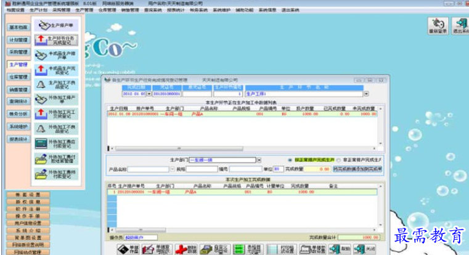469x255 pixels.
Task: Open 外协加工完工交货登记 module
Action: click(56, 114)
